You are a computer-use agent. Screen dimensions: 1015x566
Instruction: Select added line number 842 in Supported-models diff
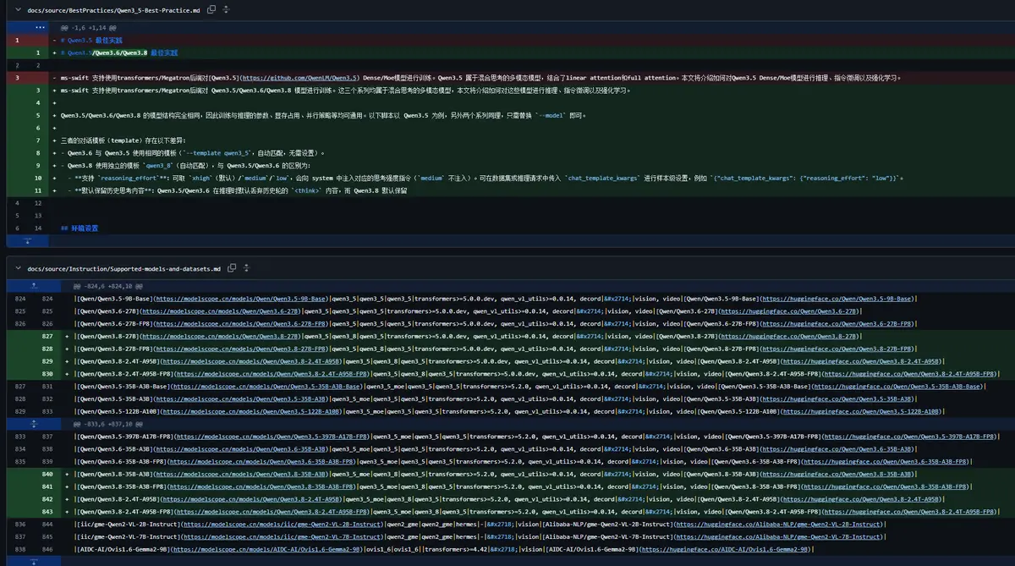(46, 499)
